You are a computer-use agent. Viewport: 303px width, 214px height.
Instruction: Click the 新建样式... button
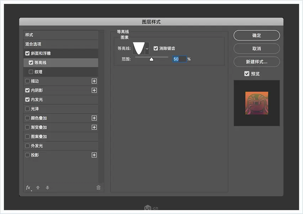click(x=257, y=62)
